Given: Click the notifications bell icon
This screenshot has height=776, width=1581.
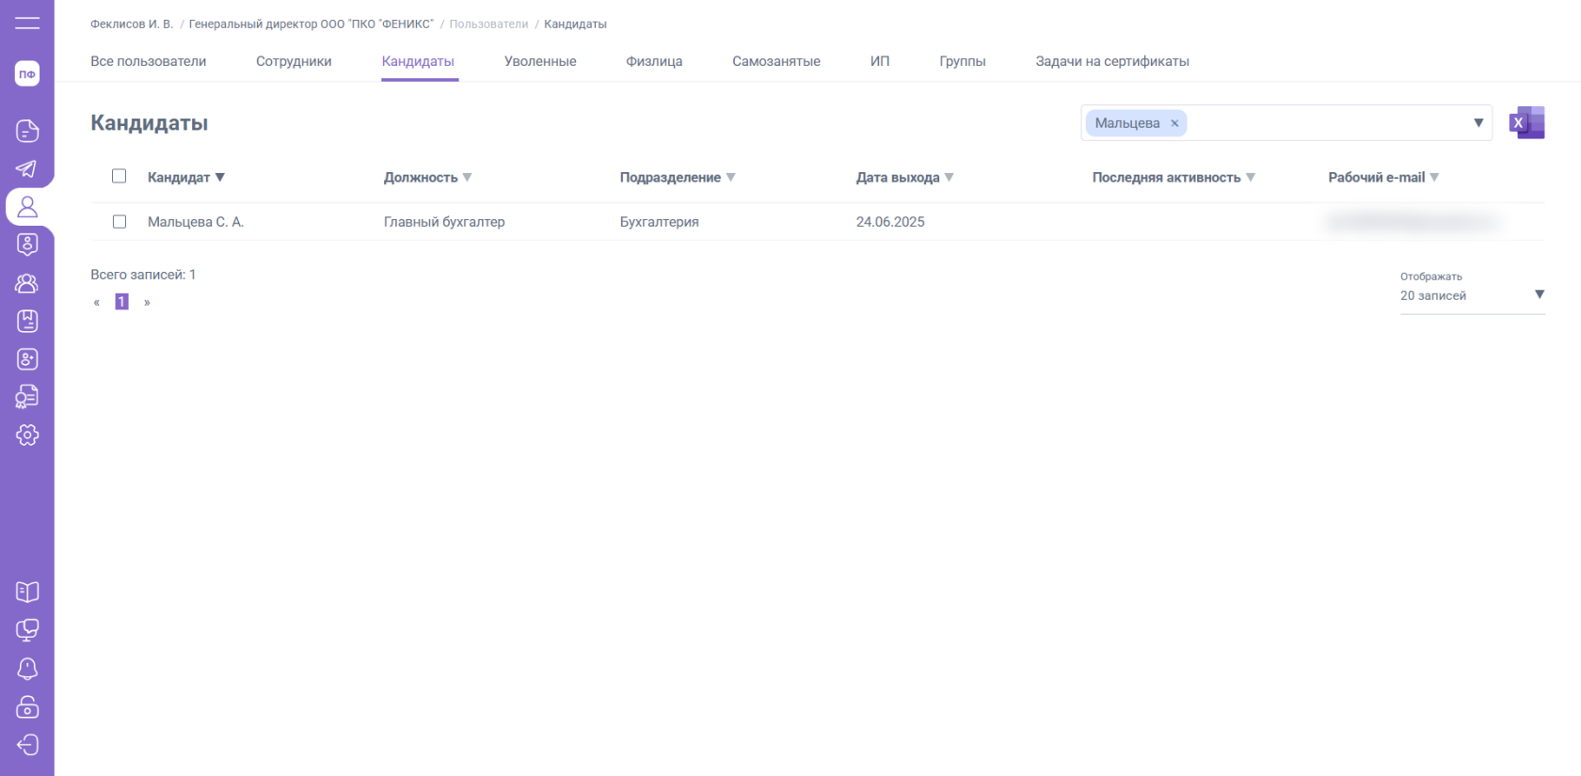Looking at the screenshot, I should (x=27, y=668).
